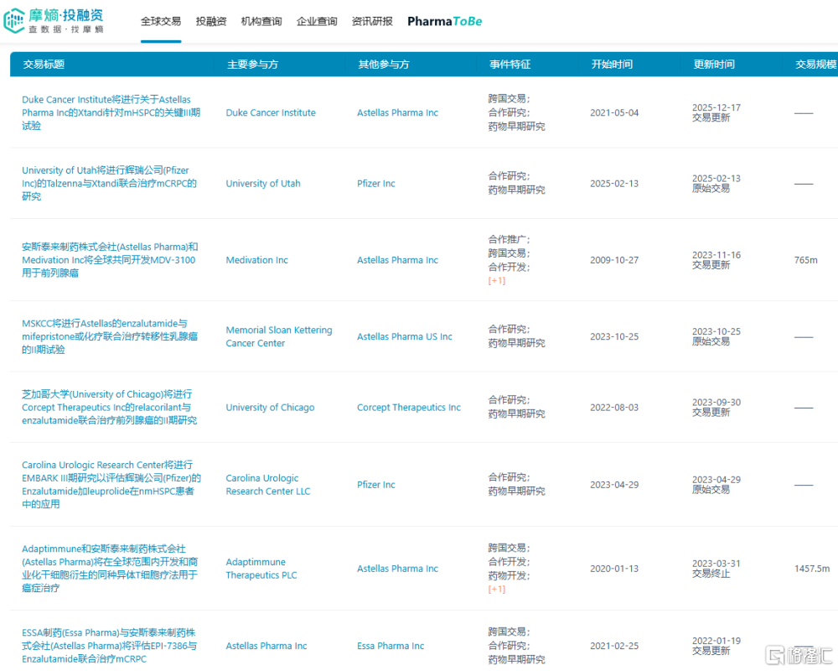Viewport: 838px width, 671px height.
Task: Click the Essa Pharma Inc link
Action: 391,646
